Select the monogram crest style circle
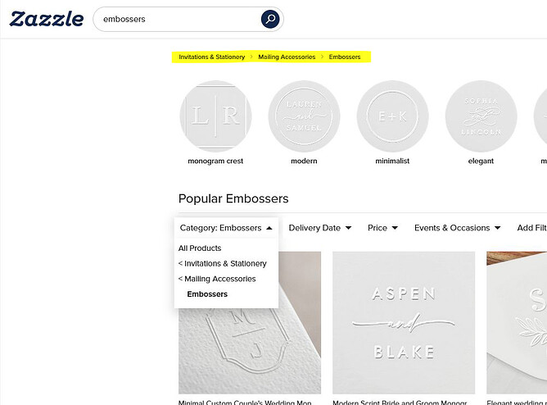Image resolution: width=547 pixels, height=405 pixels. point(215,116)
